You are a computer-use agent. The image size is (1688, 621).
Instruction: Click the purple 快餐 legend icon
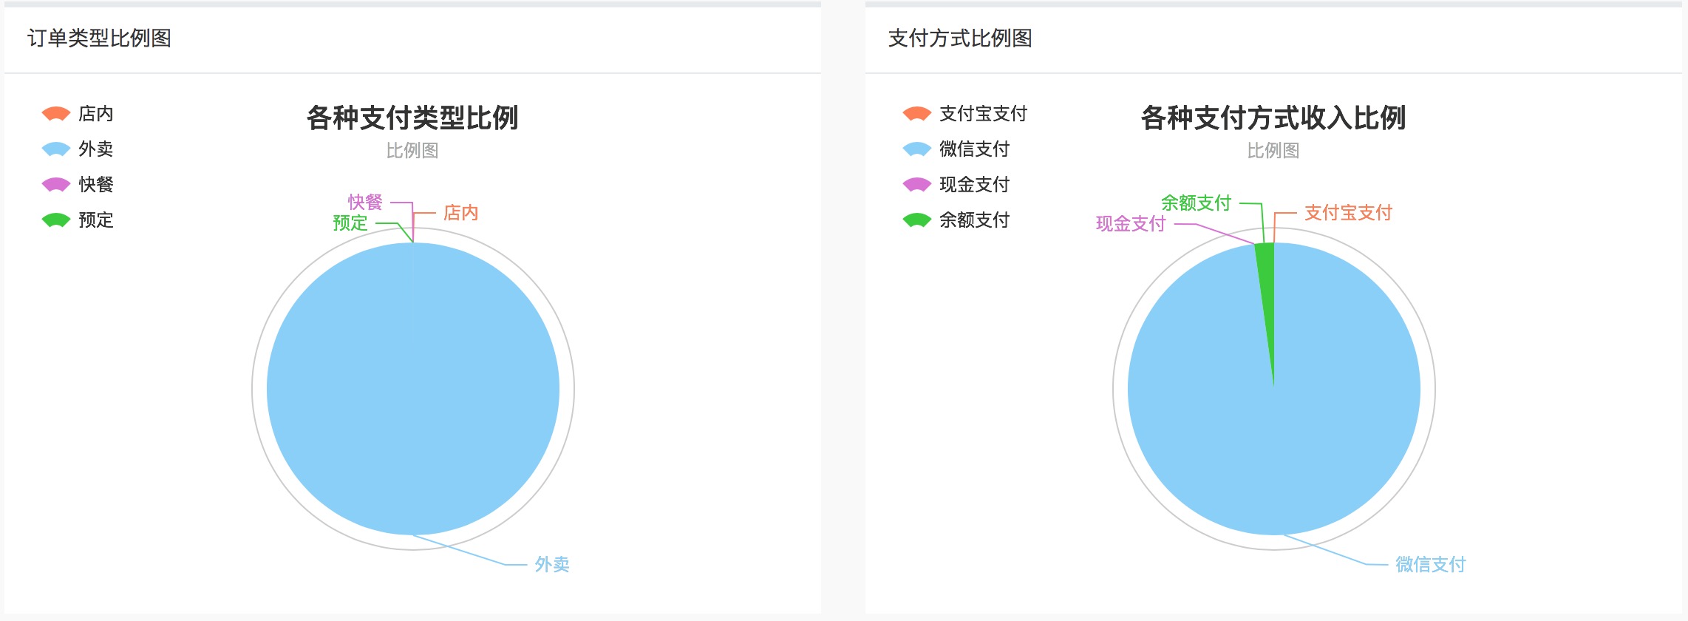[56, 184]
